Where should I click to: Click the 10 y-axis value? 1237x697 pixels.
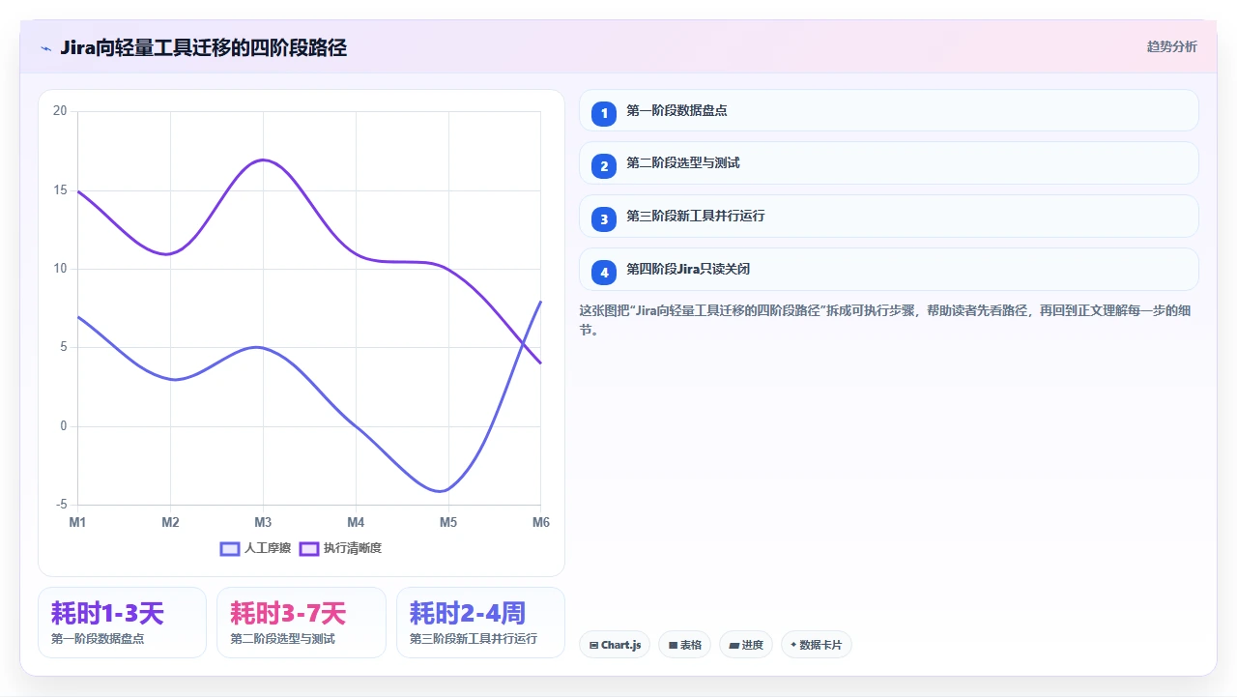pos(60,269)
